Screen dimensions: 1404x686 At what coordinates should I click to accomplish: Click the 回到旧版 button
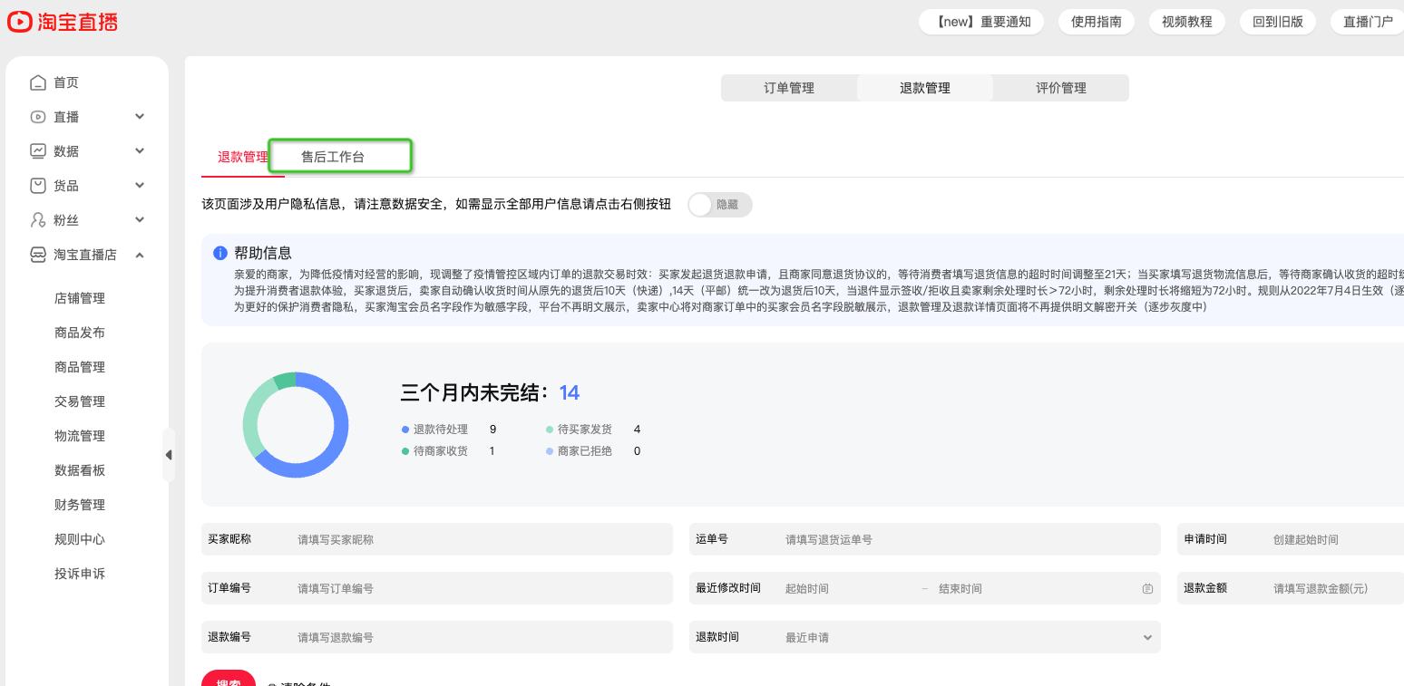click(1278, 22)
